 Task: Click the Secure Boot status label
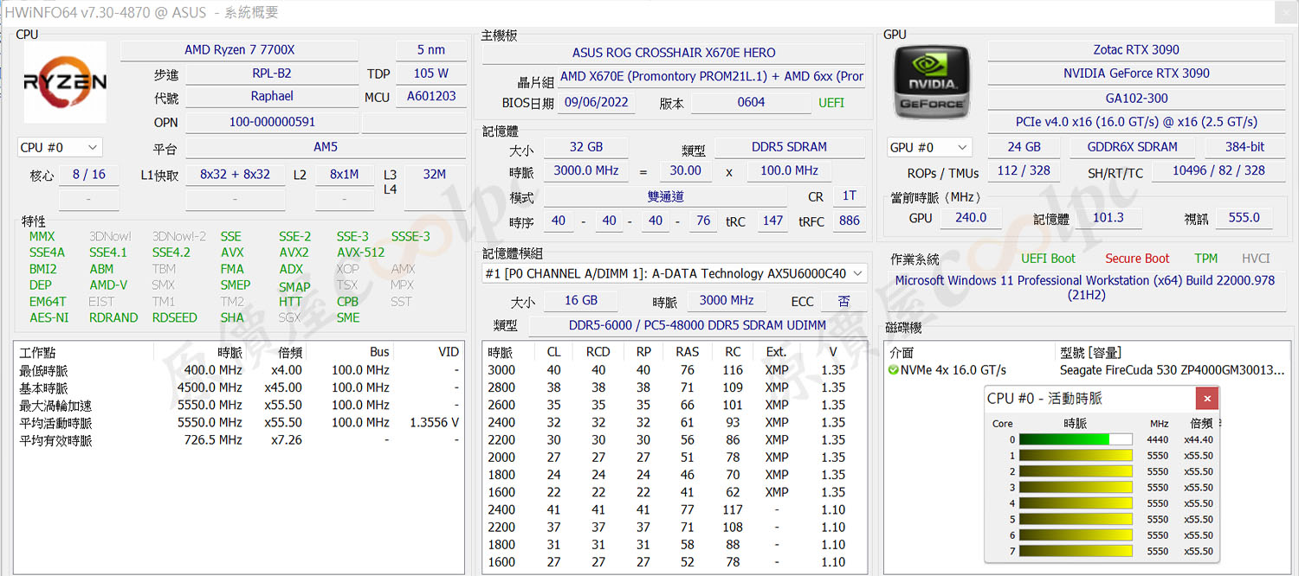pyautogui.click(x=1137, y=259)
